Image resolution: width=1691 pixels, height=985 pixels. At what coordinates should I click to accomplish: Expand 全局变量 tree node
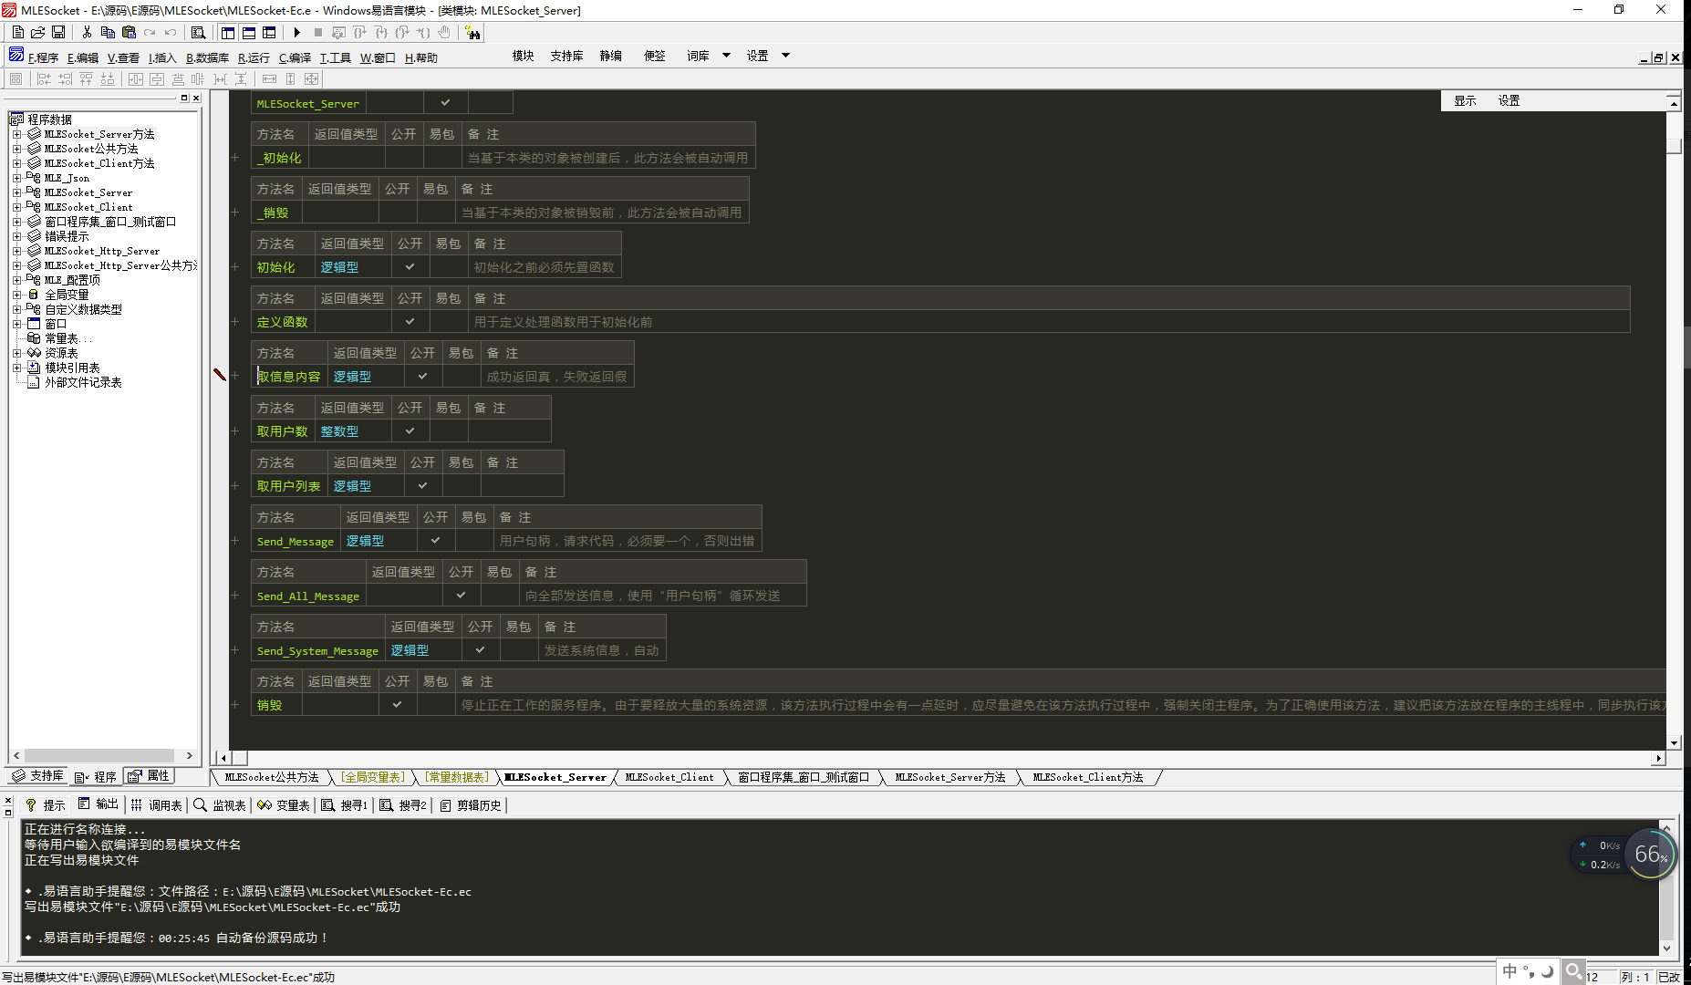(x=16, y=295)
